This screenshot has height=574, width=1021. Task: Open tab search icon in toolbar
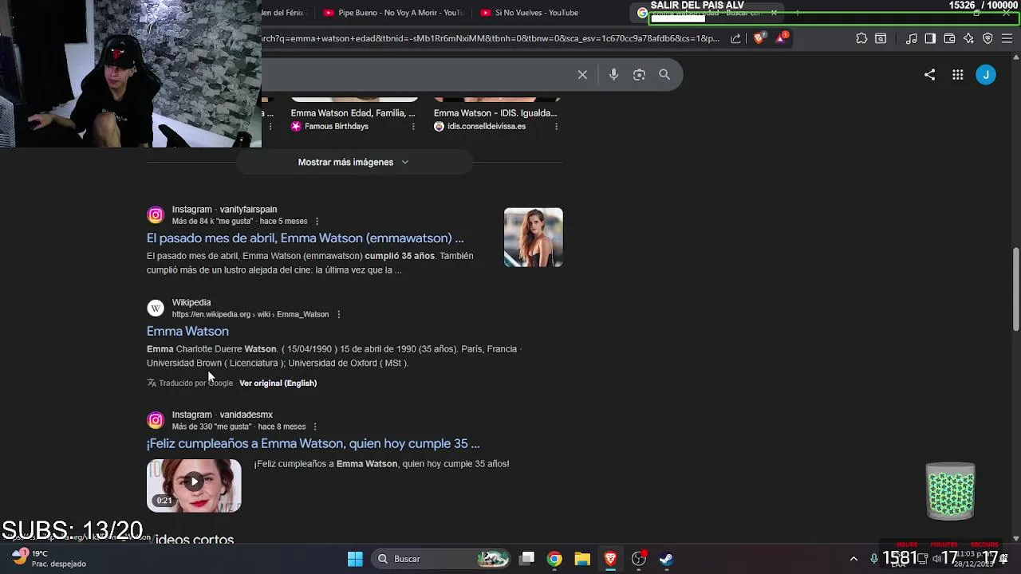[x=881, y=38]
